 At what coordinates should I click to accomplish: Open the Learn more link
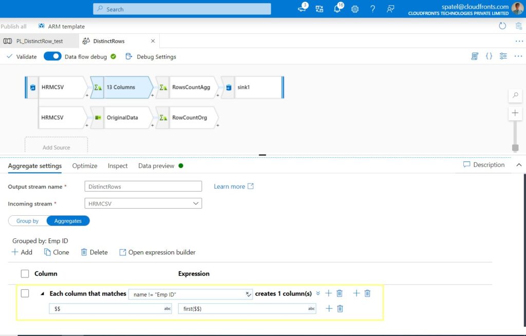[x=234, y=186]
